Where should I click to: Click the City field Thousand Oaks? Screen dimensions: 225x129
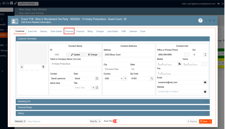coord(115,69)
